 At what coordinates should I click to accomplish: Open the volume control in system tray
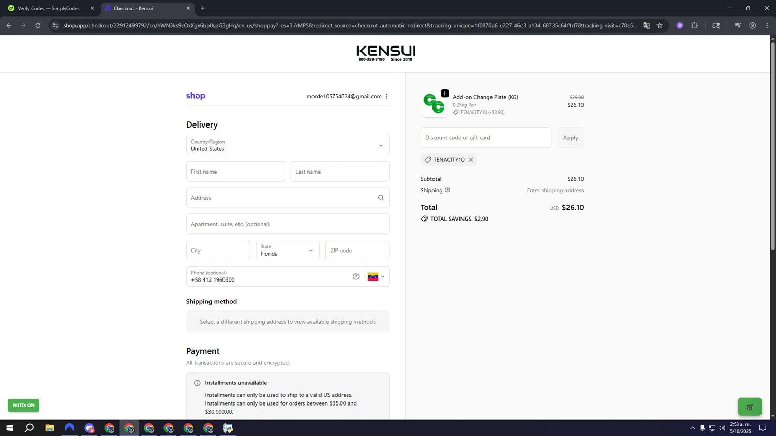click(722, 428)
